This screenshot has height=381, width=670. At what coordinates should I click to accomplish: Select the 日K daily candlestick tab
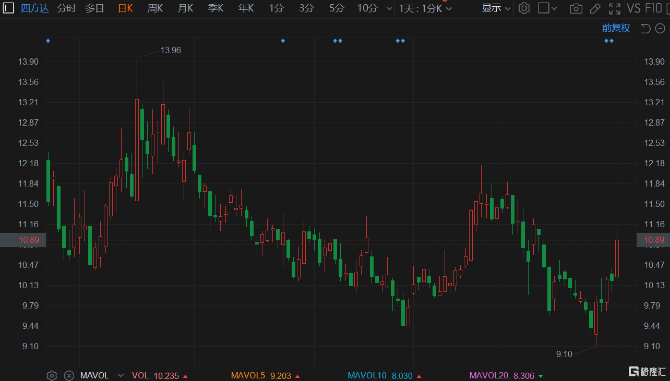(125, 8)
